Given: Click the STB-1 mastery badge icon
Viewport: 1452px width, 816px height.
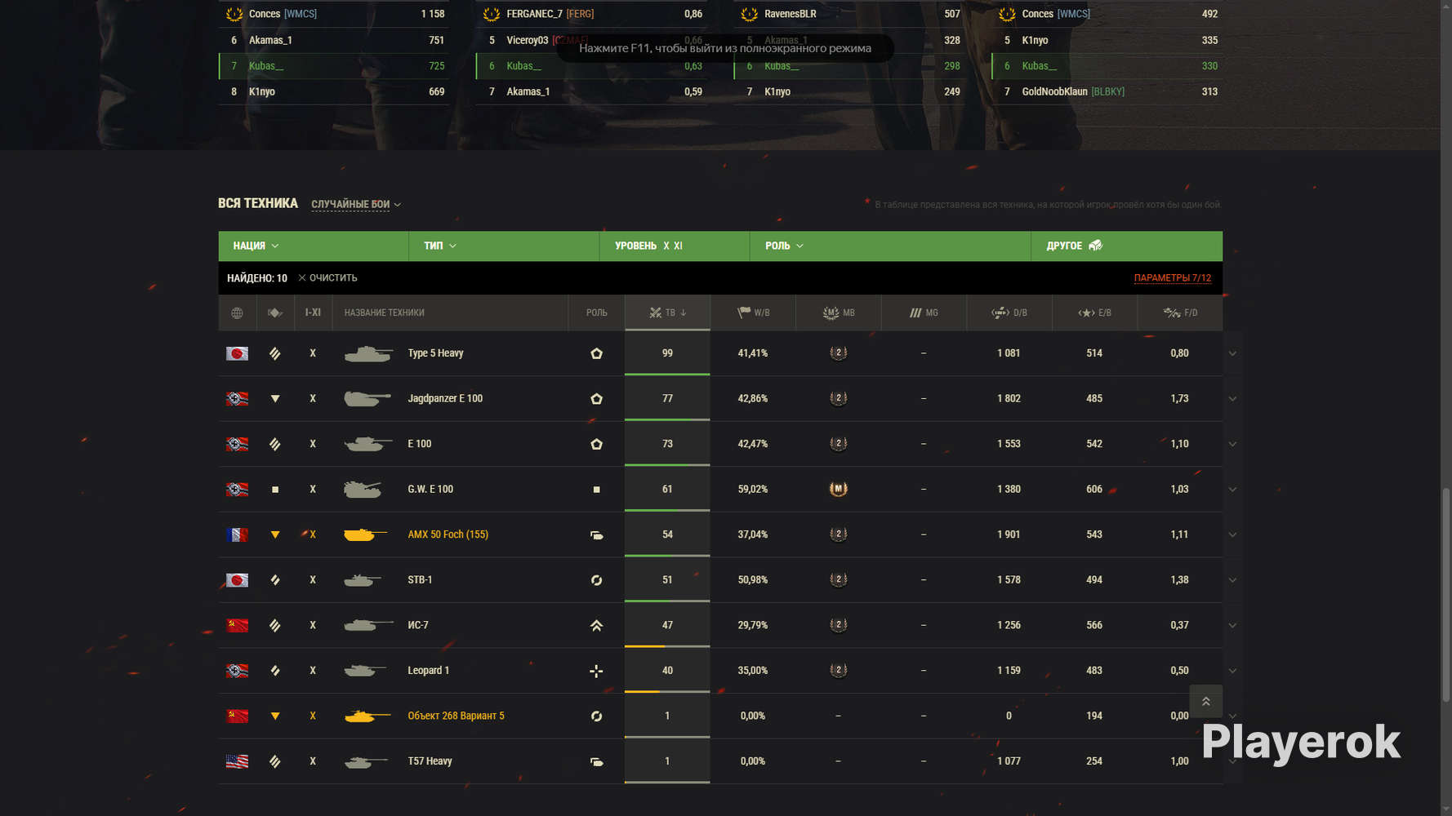Looking at the screenshot, I should tap(839, 580).
